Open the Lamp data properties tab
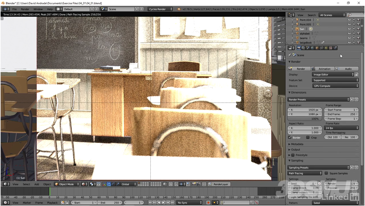 326,48
